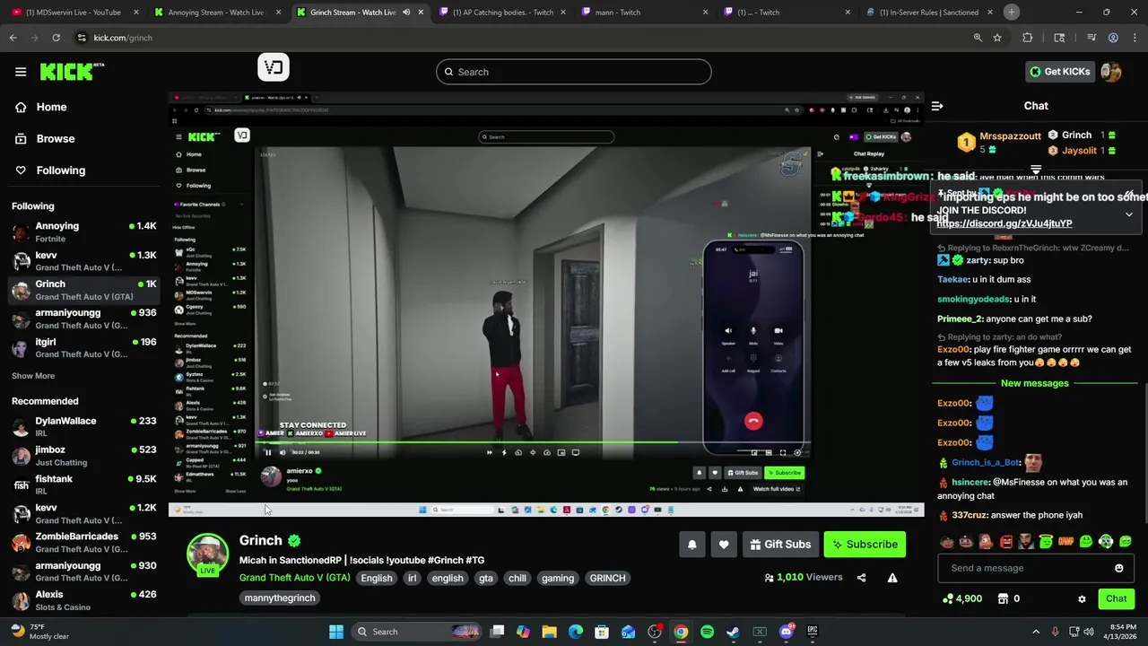Open itgirl channel in Following list
1148x646 pixels.
pos(83,347)
